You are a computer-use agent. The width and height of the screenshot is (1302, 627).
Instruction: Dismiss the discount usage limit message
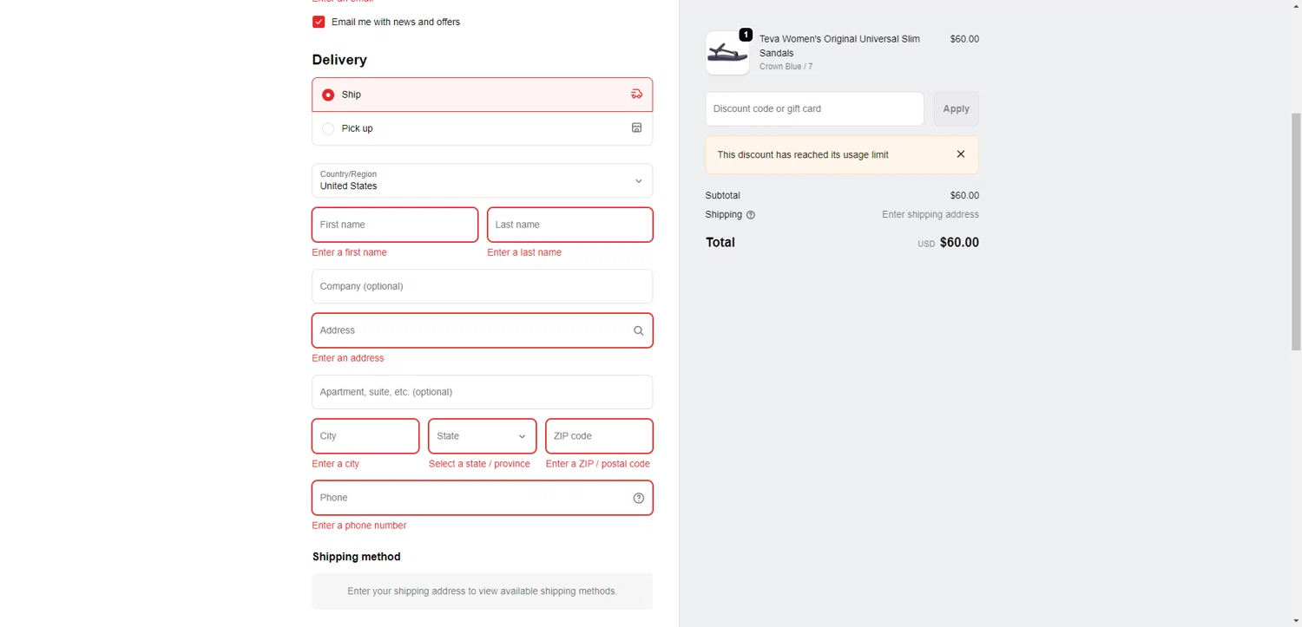(960, 154)
